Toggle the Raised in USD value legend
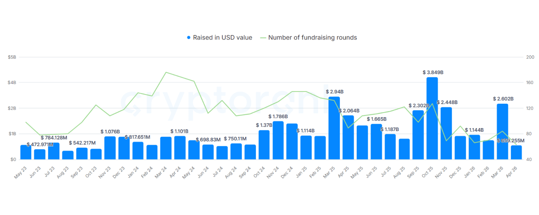The width and height of the screenshot is (539, 215). point(219,38)
